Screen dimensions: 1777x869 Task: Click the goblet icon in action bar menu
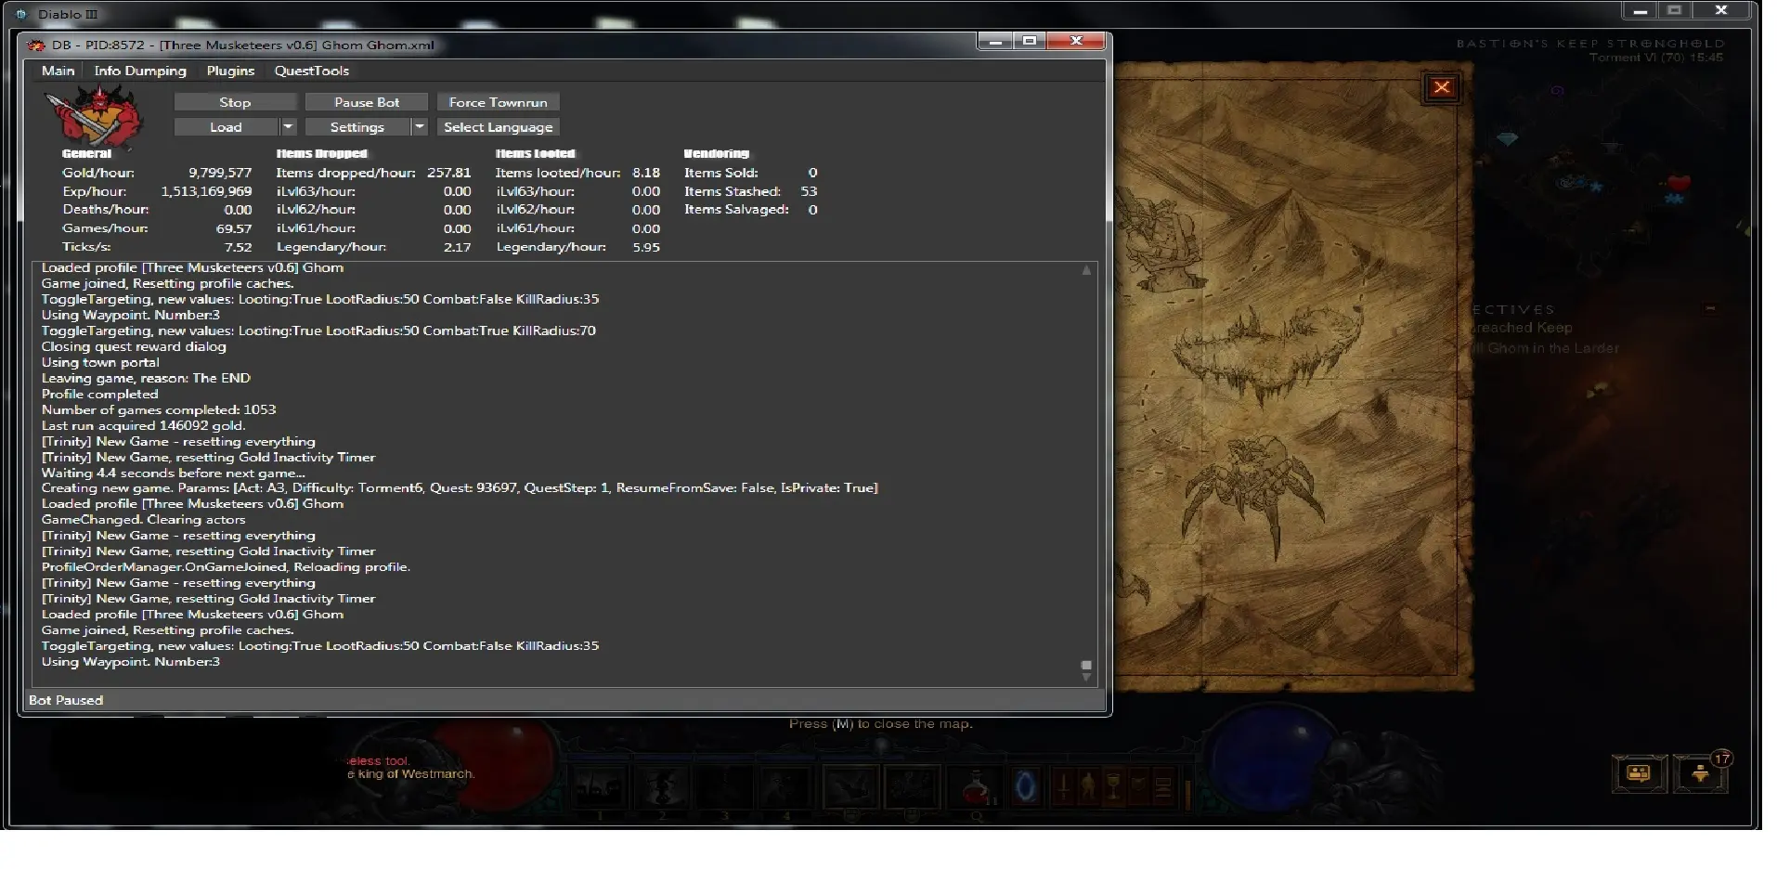coord(1113,787)
